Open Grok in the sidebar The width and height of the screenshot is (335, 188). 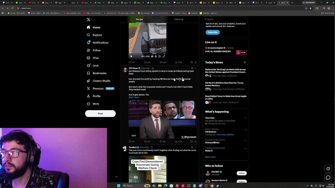pos(93,66)
